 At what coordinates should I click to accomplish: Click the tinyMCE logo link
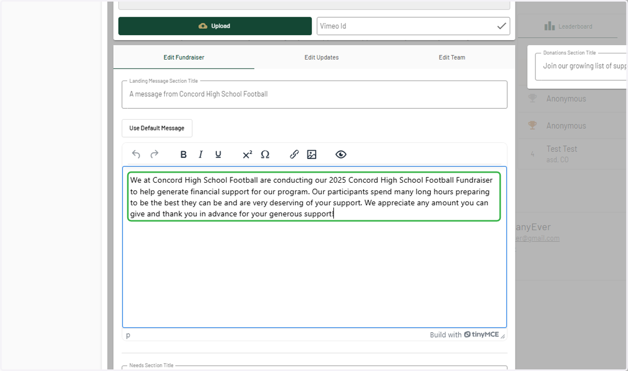pyautogui.click(x=481, y=335)
